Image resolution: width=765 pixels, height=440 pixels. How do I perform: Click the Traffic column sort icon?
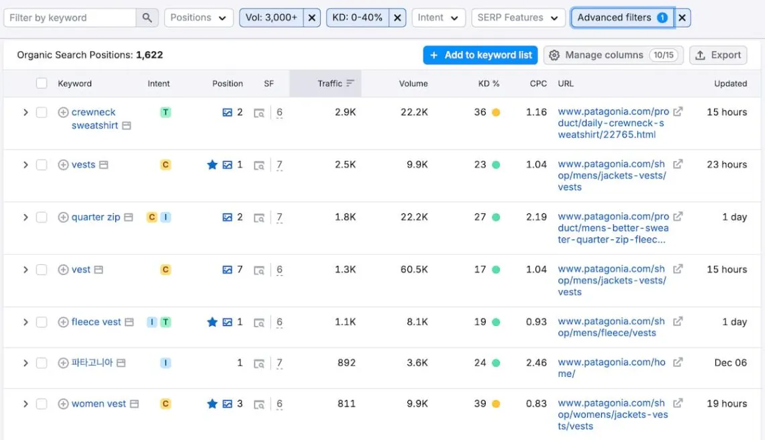tap(350, 83)
